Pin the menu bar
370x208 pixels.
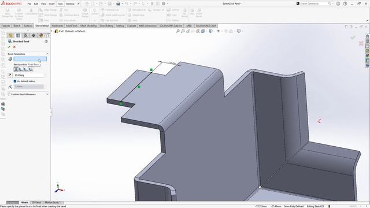tap(79, 4)
